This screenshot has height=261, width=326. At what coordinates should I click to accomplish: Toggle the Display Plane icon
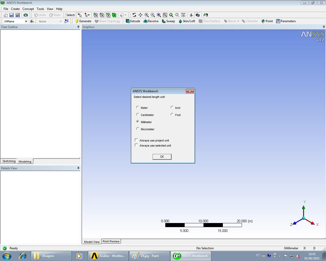coord(191,15)
